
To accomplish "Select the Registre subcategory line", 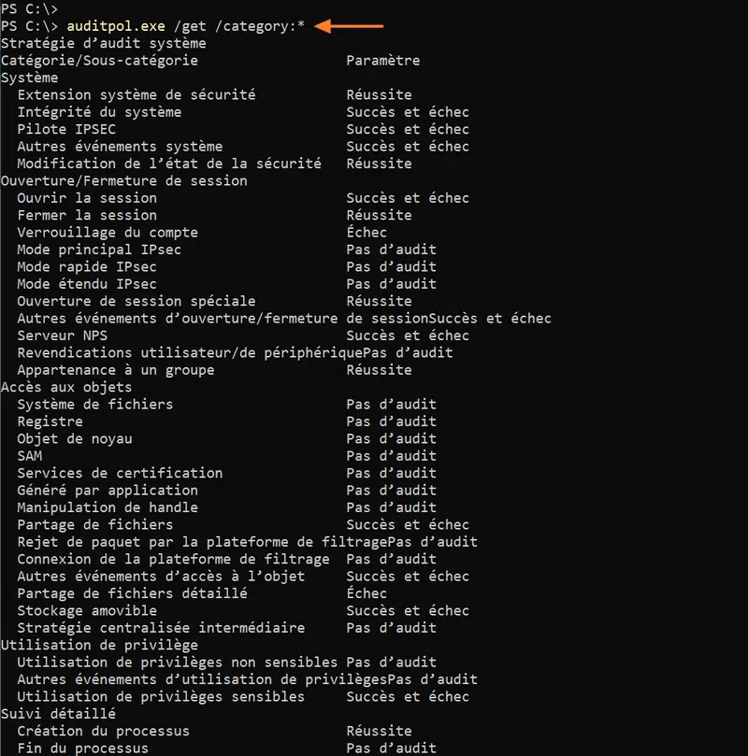I will (50, 421).
